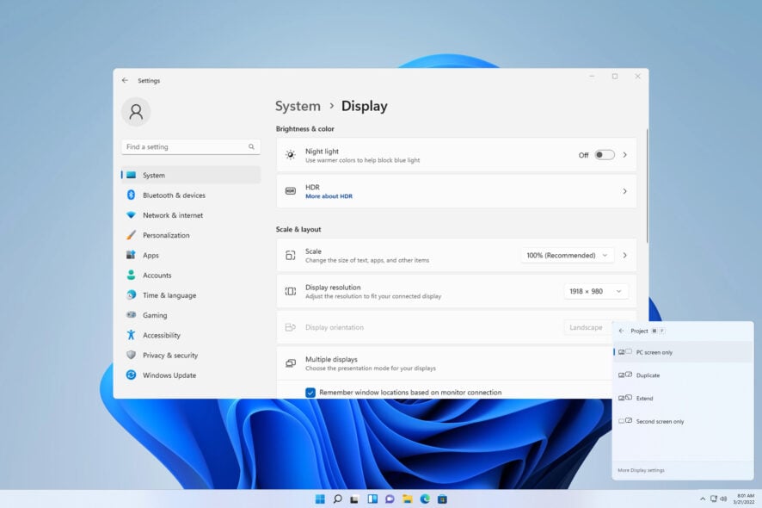Select System in the Settings sidebar
The width and height of the screenshot is (762, 508).
point(191,175)
